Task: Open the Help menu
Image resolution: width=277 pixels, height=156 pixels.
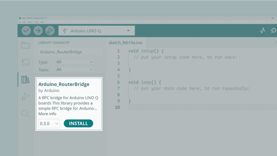Action: coord(42,22)
